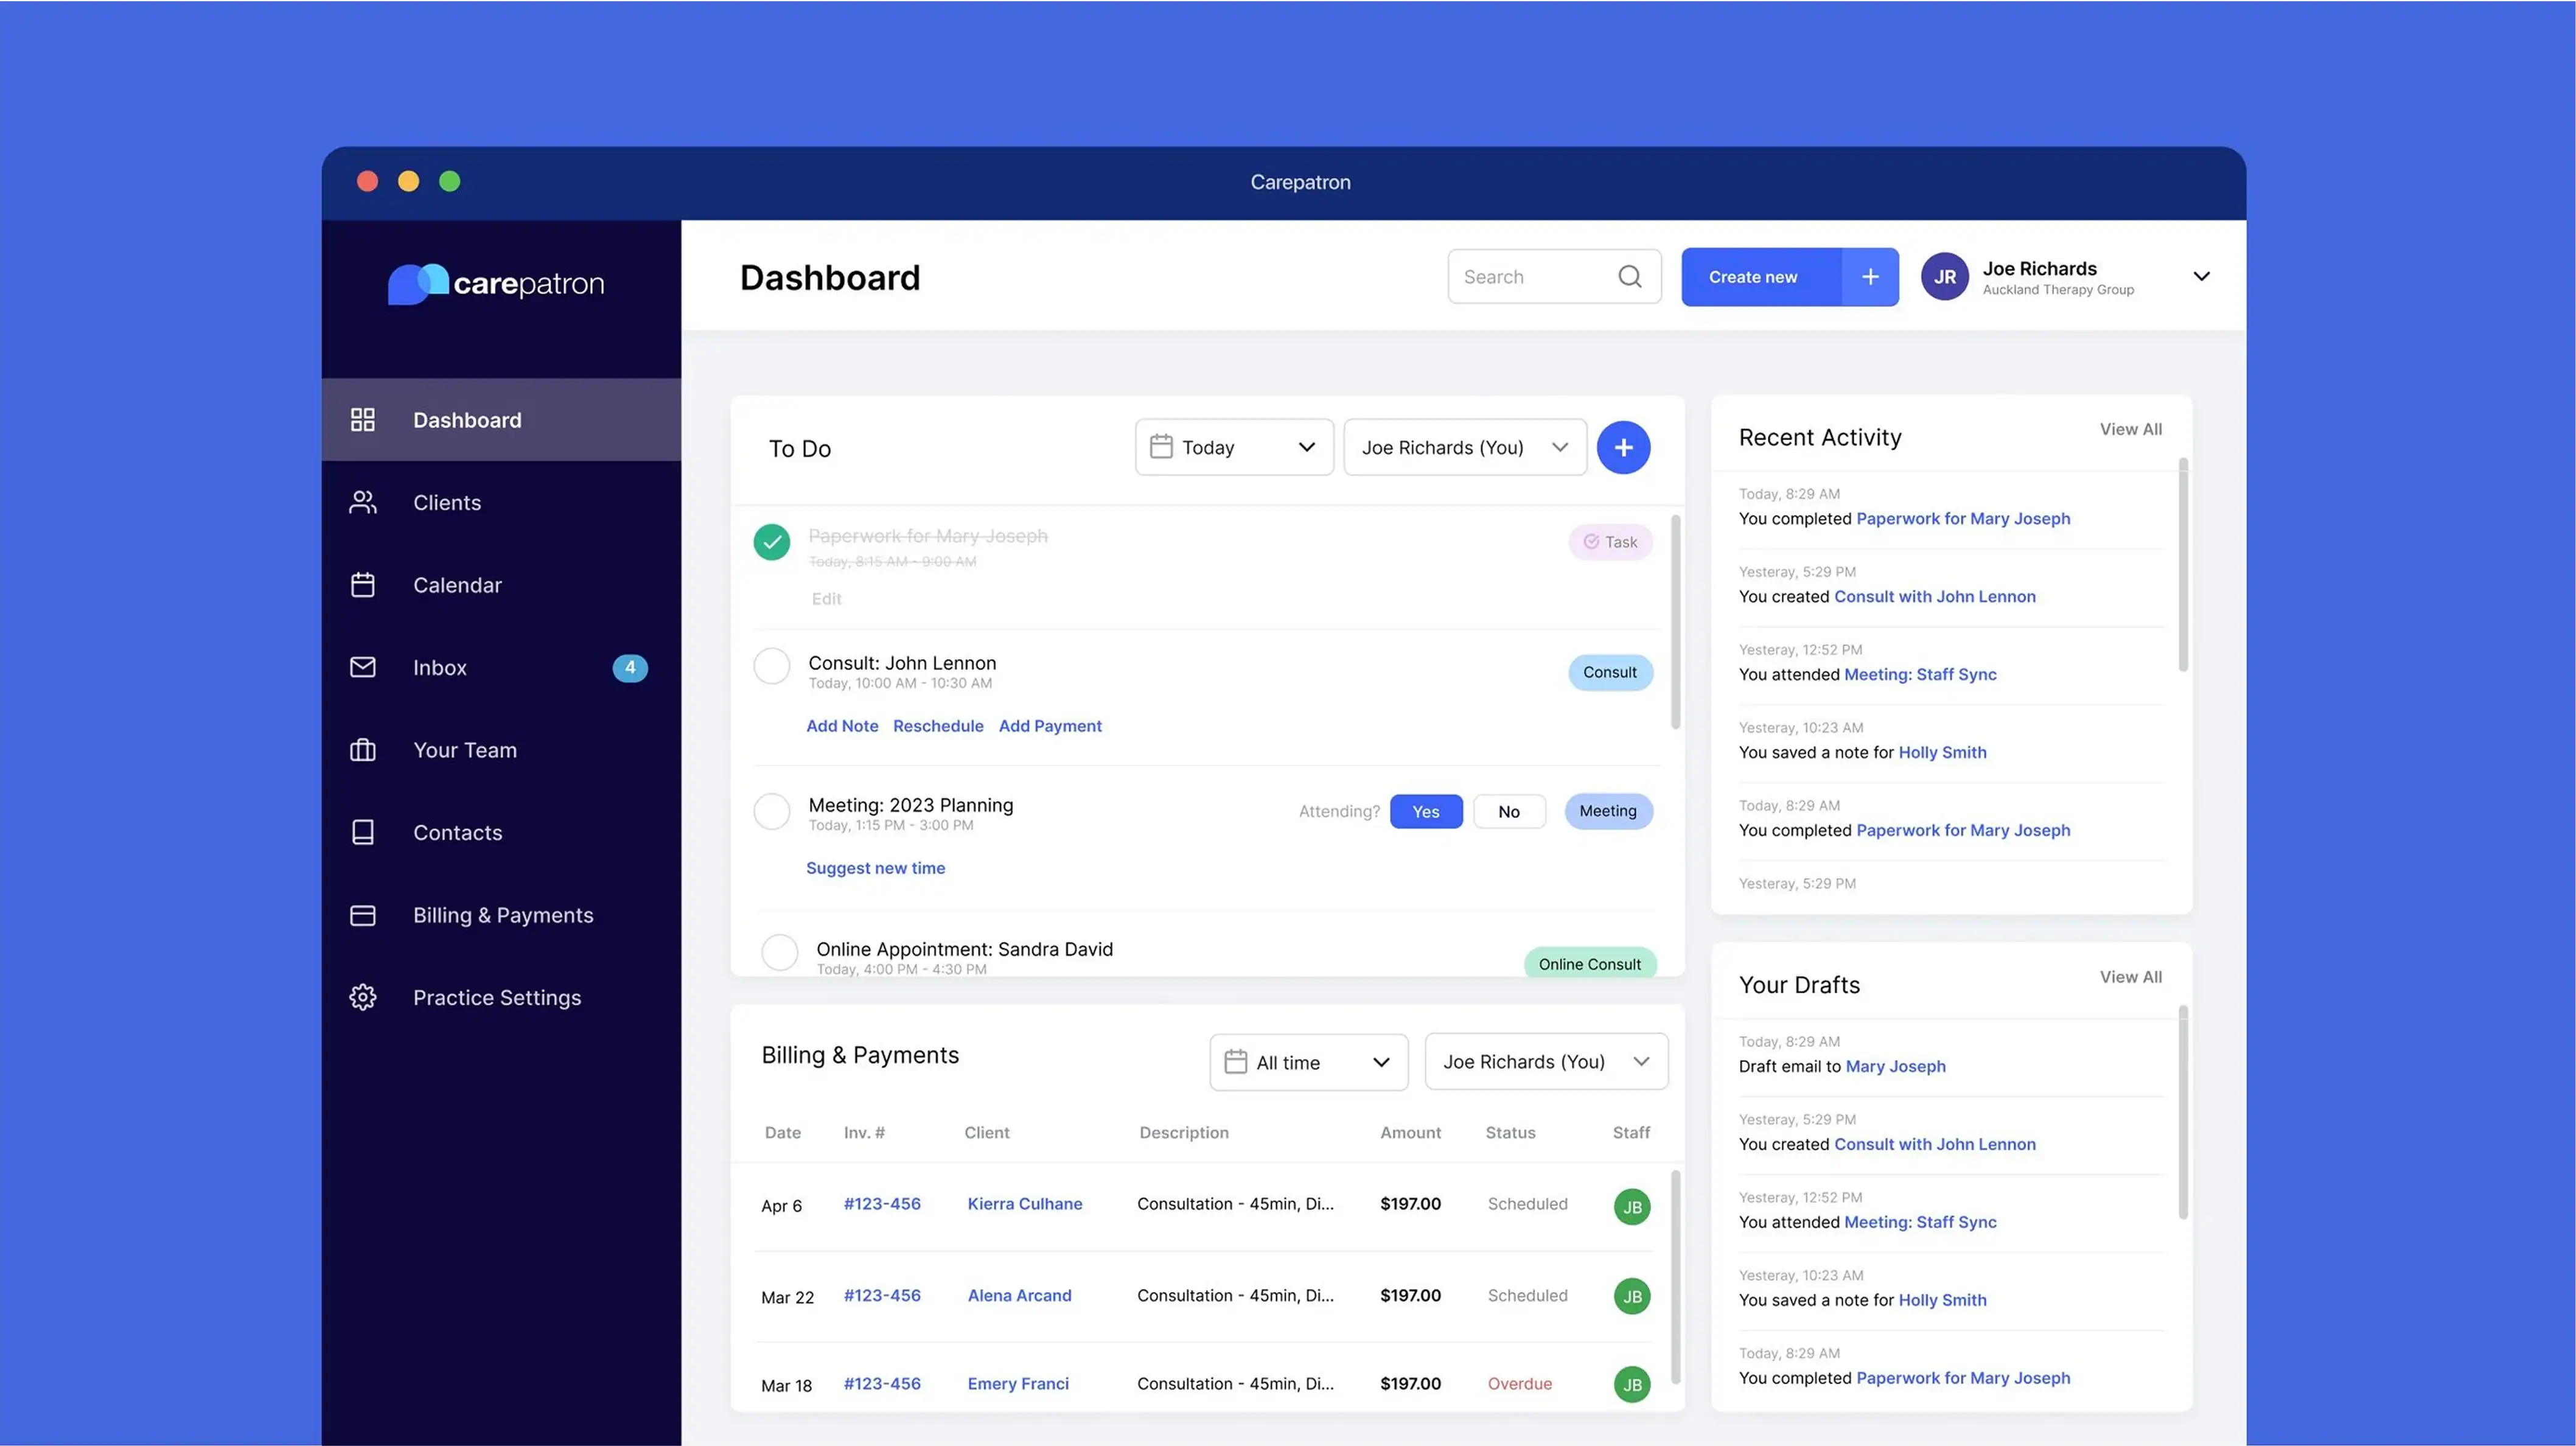Open the All time dropdown in Billing
2576x1446 pixels.
[x=1308, y=1062]
